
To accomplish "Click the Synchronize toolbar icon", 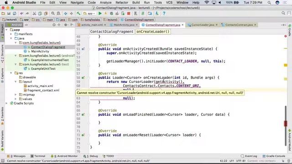I will [x=15, y=13].
